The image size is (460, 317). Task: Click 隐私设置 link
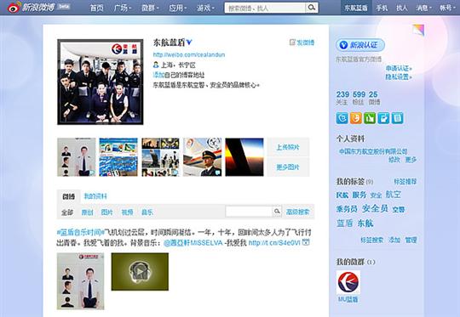point(399,77)
